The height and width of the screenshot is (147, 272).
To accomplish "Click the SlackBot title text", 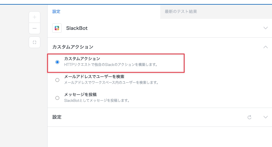I will tap(77, 28).
